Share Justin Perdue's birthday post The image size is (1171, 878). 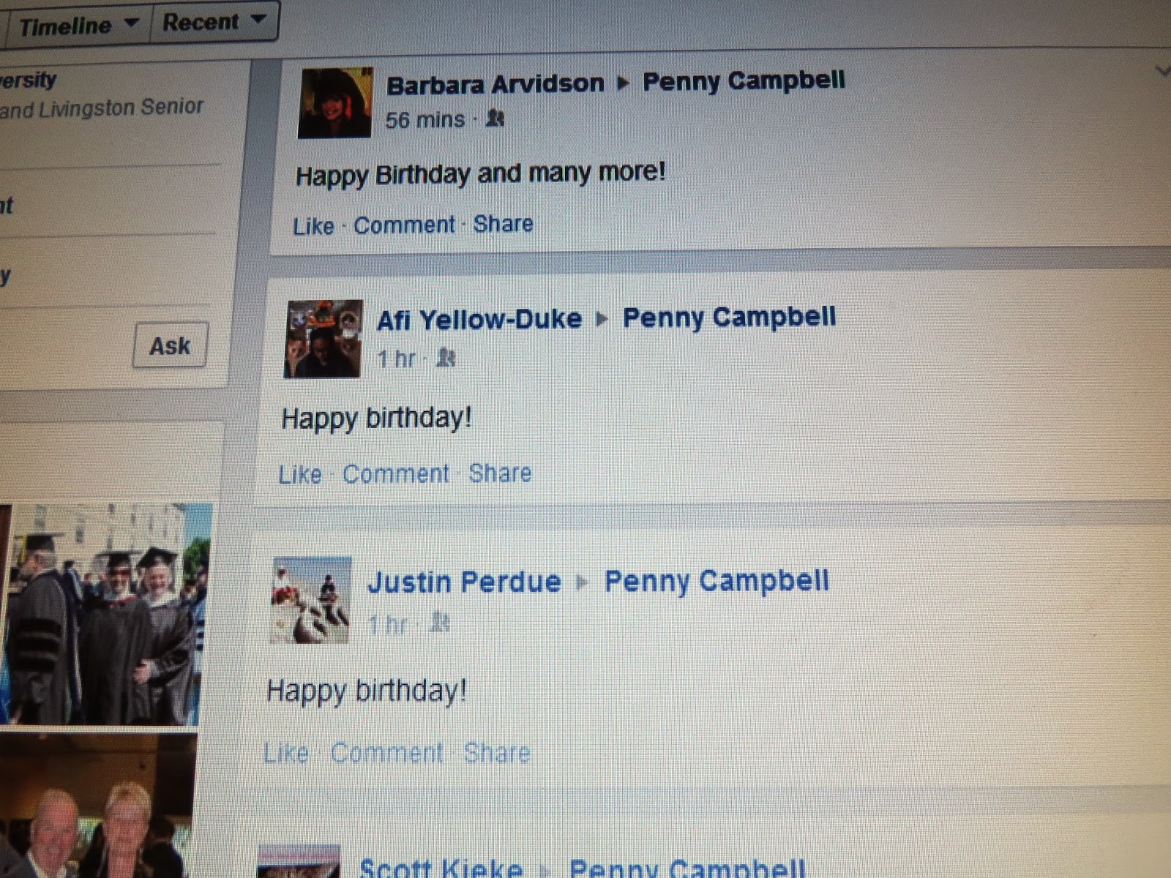pyautogui.click(x=497, y=752)
